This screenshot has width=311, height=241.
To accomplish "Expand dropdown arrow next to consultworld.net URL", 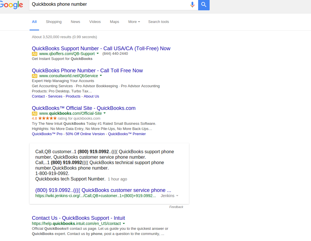I will pyautogui.click(x=101, y=75).
